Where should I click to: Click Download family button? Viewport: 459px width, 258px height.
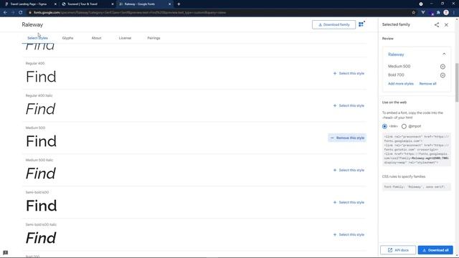click(333, 25)
